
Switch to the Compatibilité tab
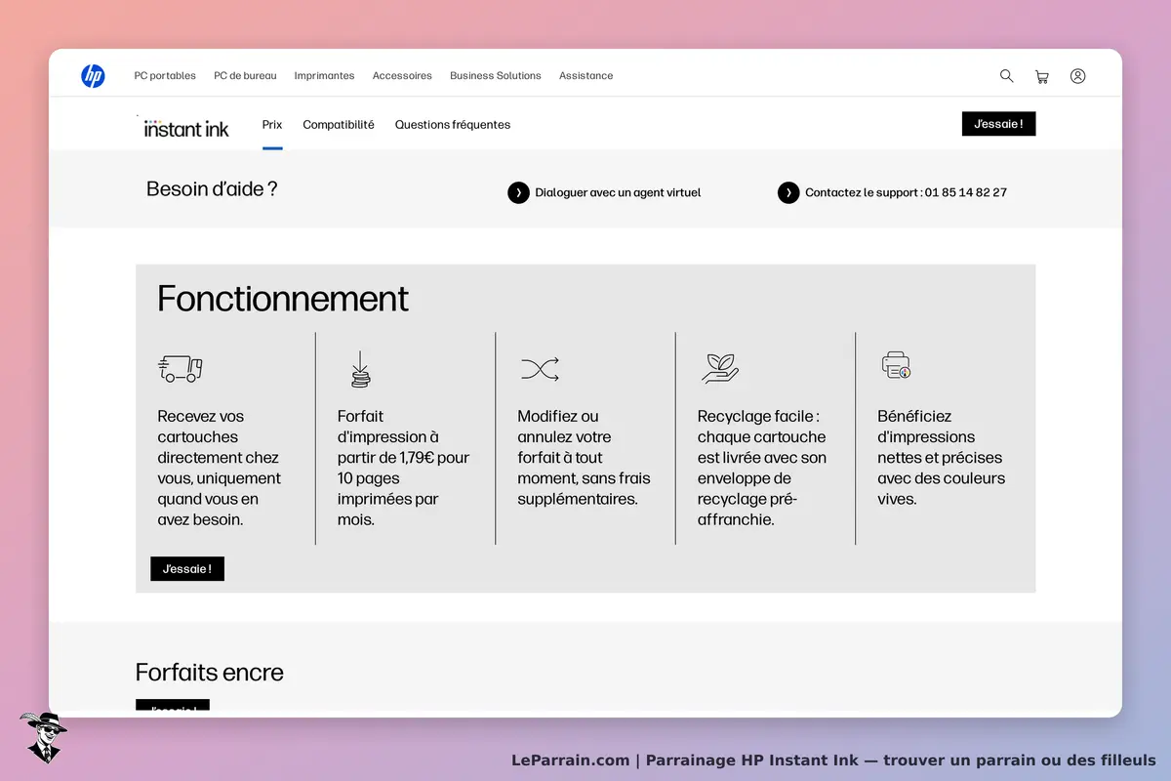339,125
